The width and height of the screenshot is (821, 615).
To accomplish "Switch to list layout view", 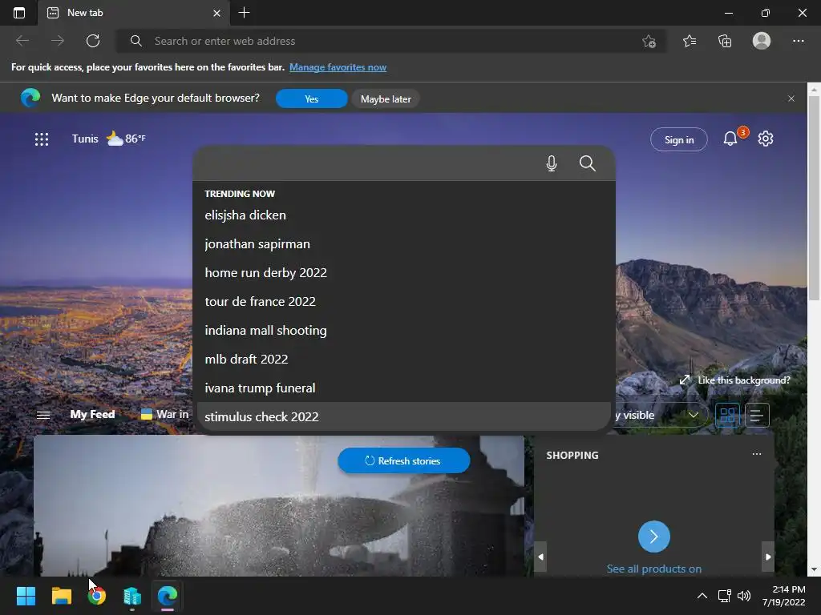I will [757, 416].
